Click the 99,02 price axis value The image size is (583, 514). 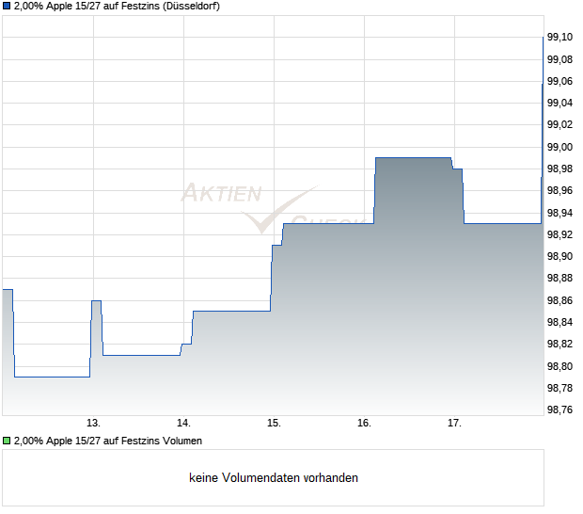coord(559,124)
